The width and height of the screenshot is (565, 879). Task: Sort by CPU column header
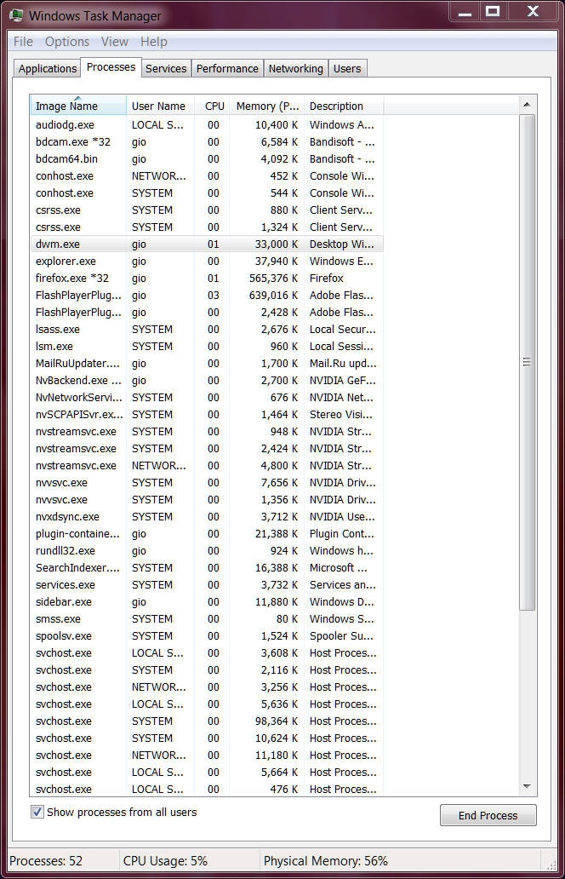[214, 106]
